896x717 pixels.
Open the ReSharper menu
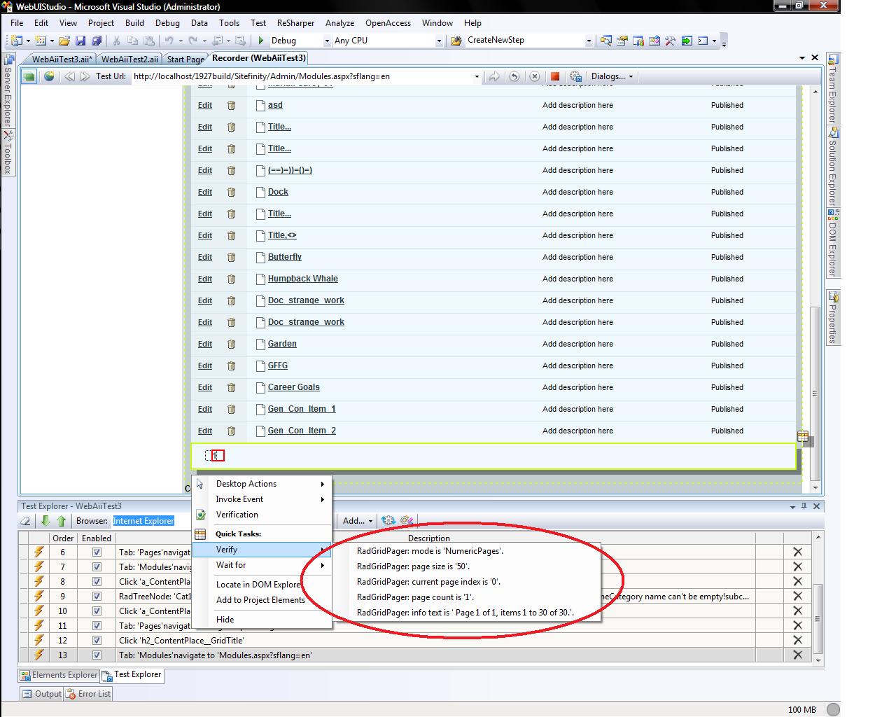point(295,23)
